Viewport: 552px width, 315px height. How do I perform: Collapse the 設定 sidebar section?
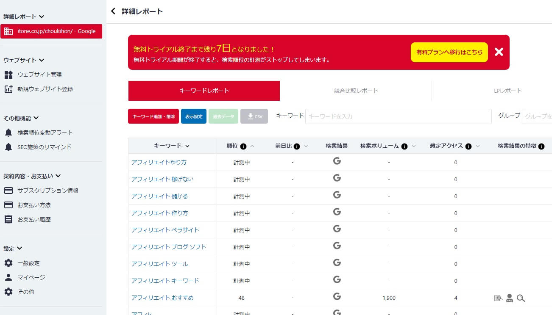click(x=20, y=249)
